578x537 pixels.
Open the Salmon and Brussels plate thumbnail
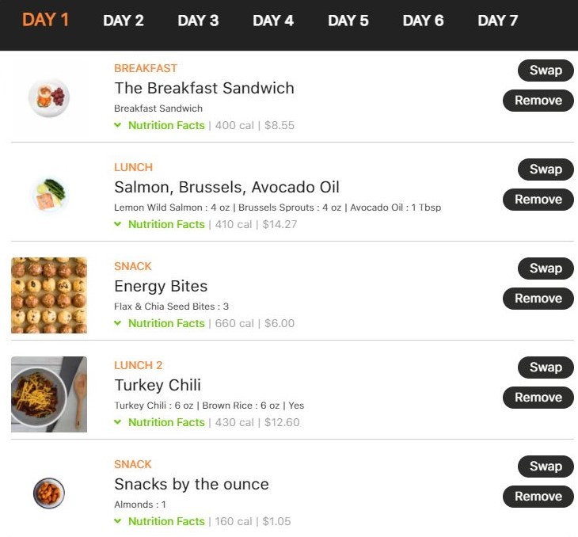click(49, 194)
